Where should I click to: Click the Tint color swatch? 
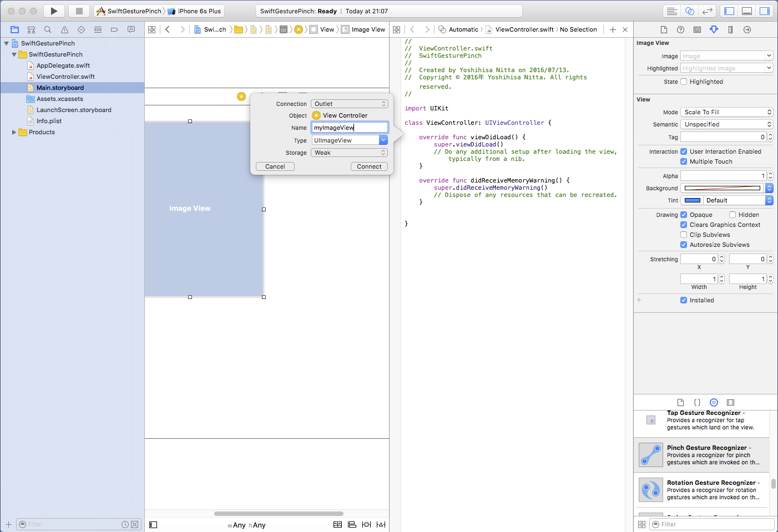click(692, 200)
